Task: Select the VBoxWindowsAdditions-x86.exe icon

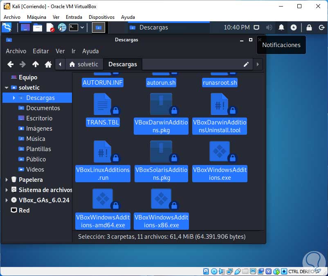Action: (x=161, y=199)
